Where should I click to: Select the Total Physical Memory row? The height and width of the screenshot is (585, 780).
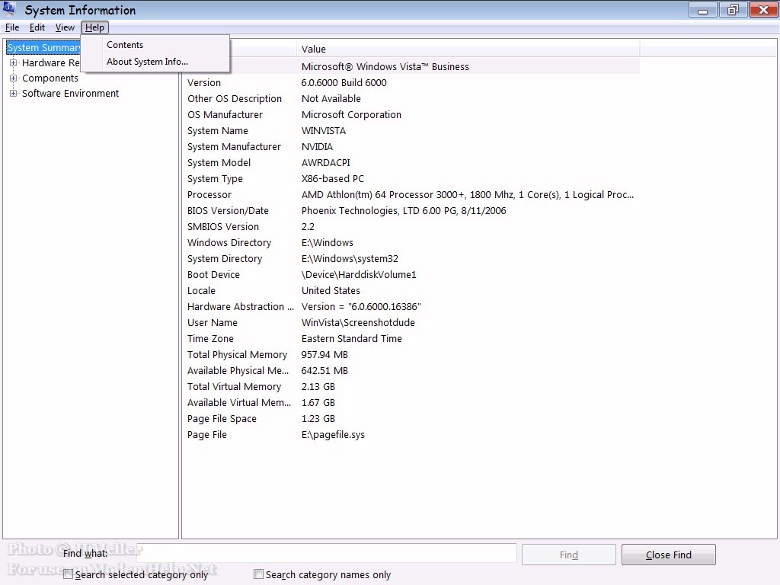point(411,354)
